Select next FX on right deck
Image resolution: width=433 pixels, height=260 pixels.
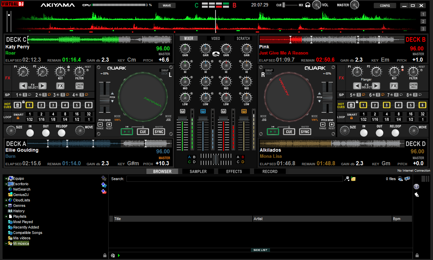click(376, 86)
